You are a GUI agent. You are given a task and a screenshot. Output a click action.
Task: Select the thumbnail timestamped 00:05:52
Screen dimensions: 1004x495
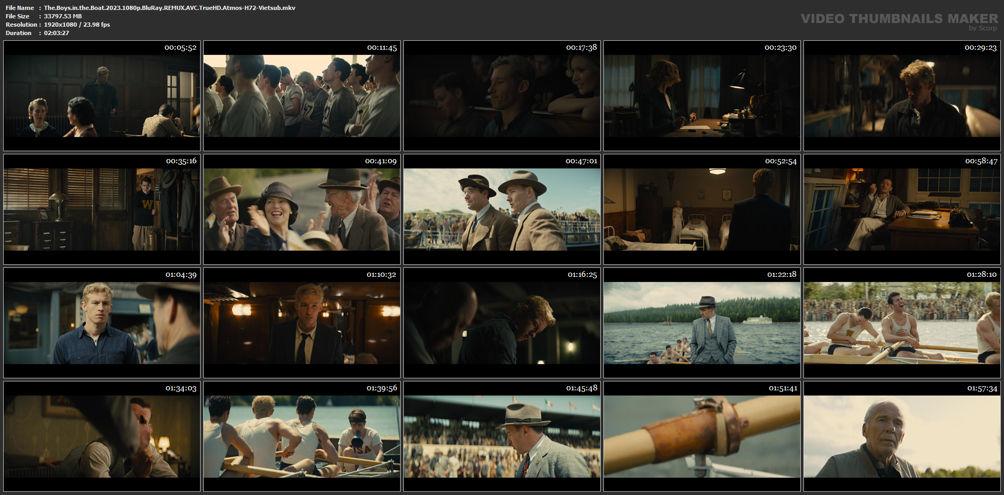pos(102,96)
